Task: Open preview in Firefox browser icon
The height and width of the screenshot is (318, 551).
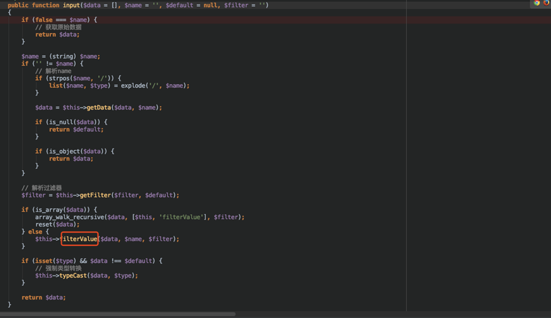Action: 547,3
